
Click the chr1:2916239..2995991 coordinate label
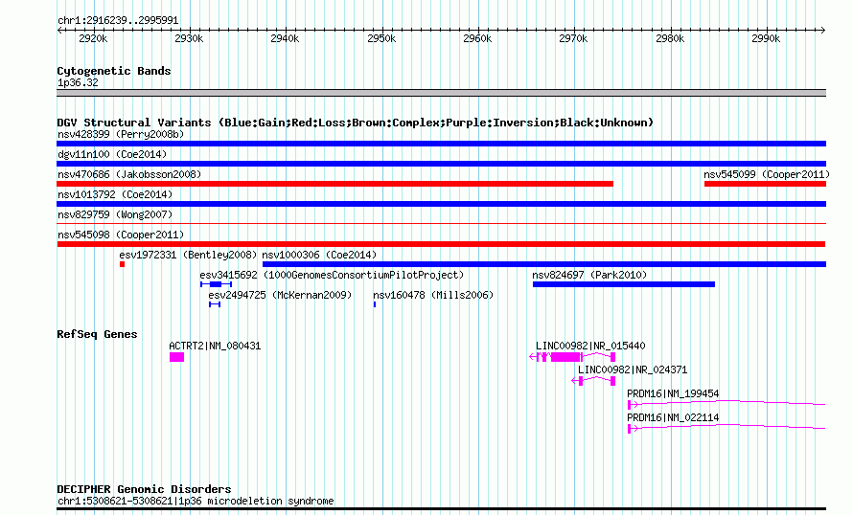(x=118, y=21)
